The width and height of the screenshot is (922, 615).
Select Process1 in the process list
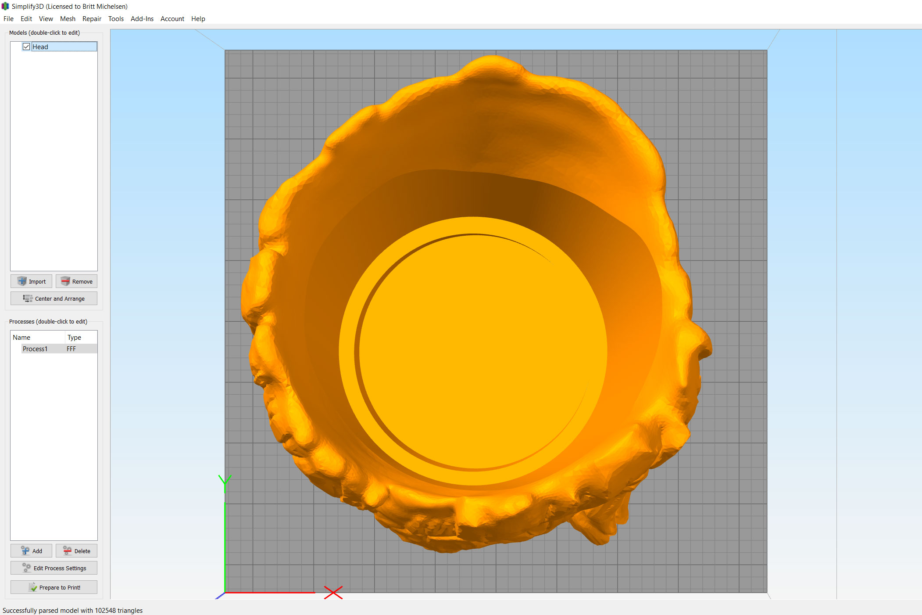pyautogui.click(x=35, y=349)
